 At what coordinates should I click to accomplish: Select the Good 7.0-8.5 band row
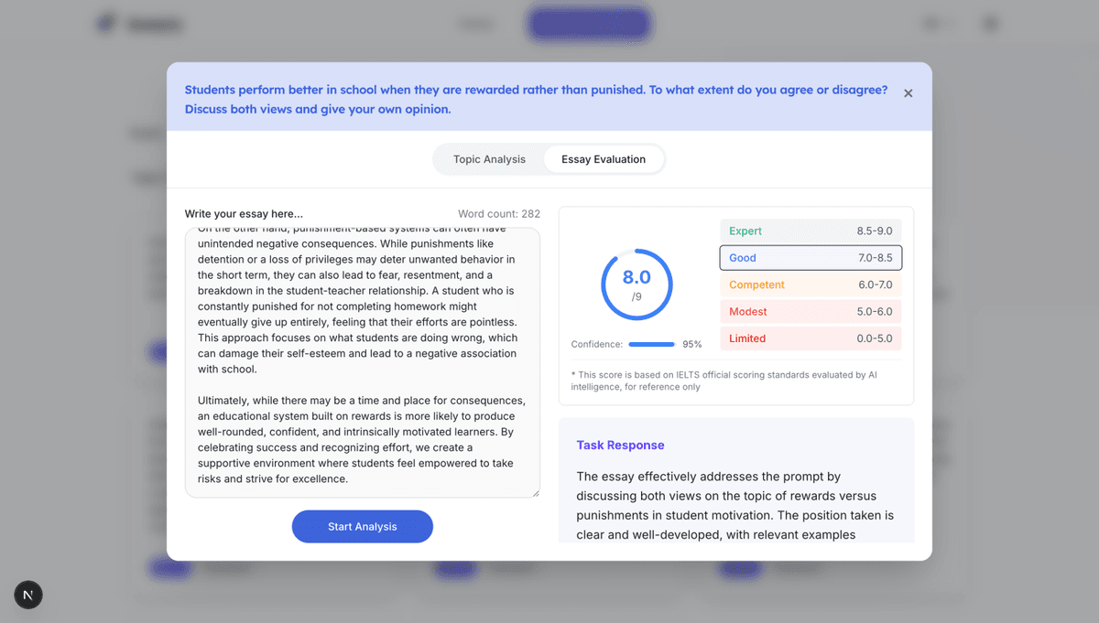(x=811, y=258)
